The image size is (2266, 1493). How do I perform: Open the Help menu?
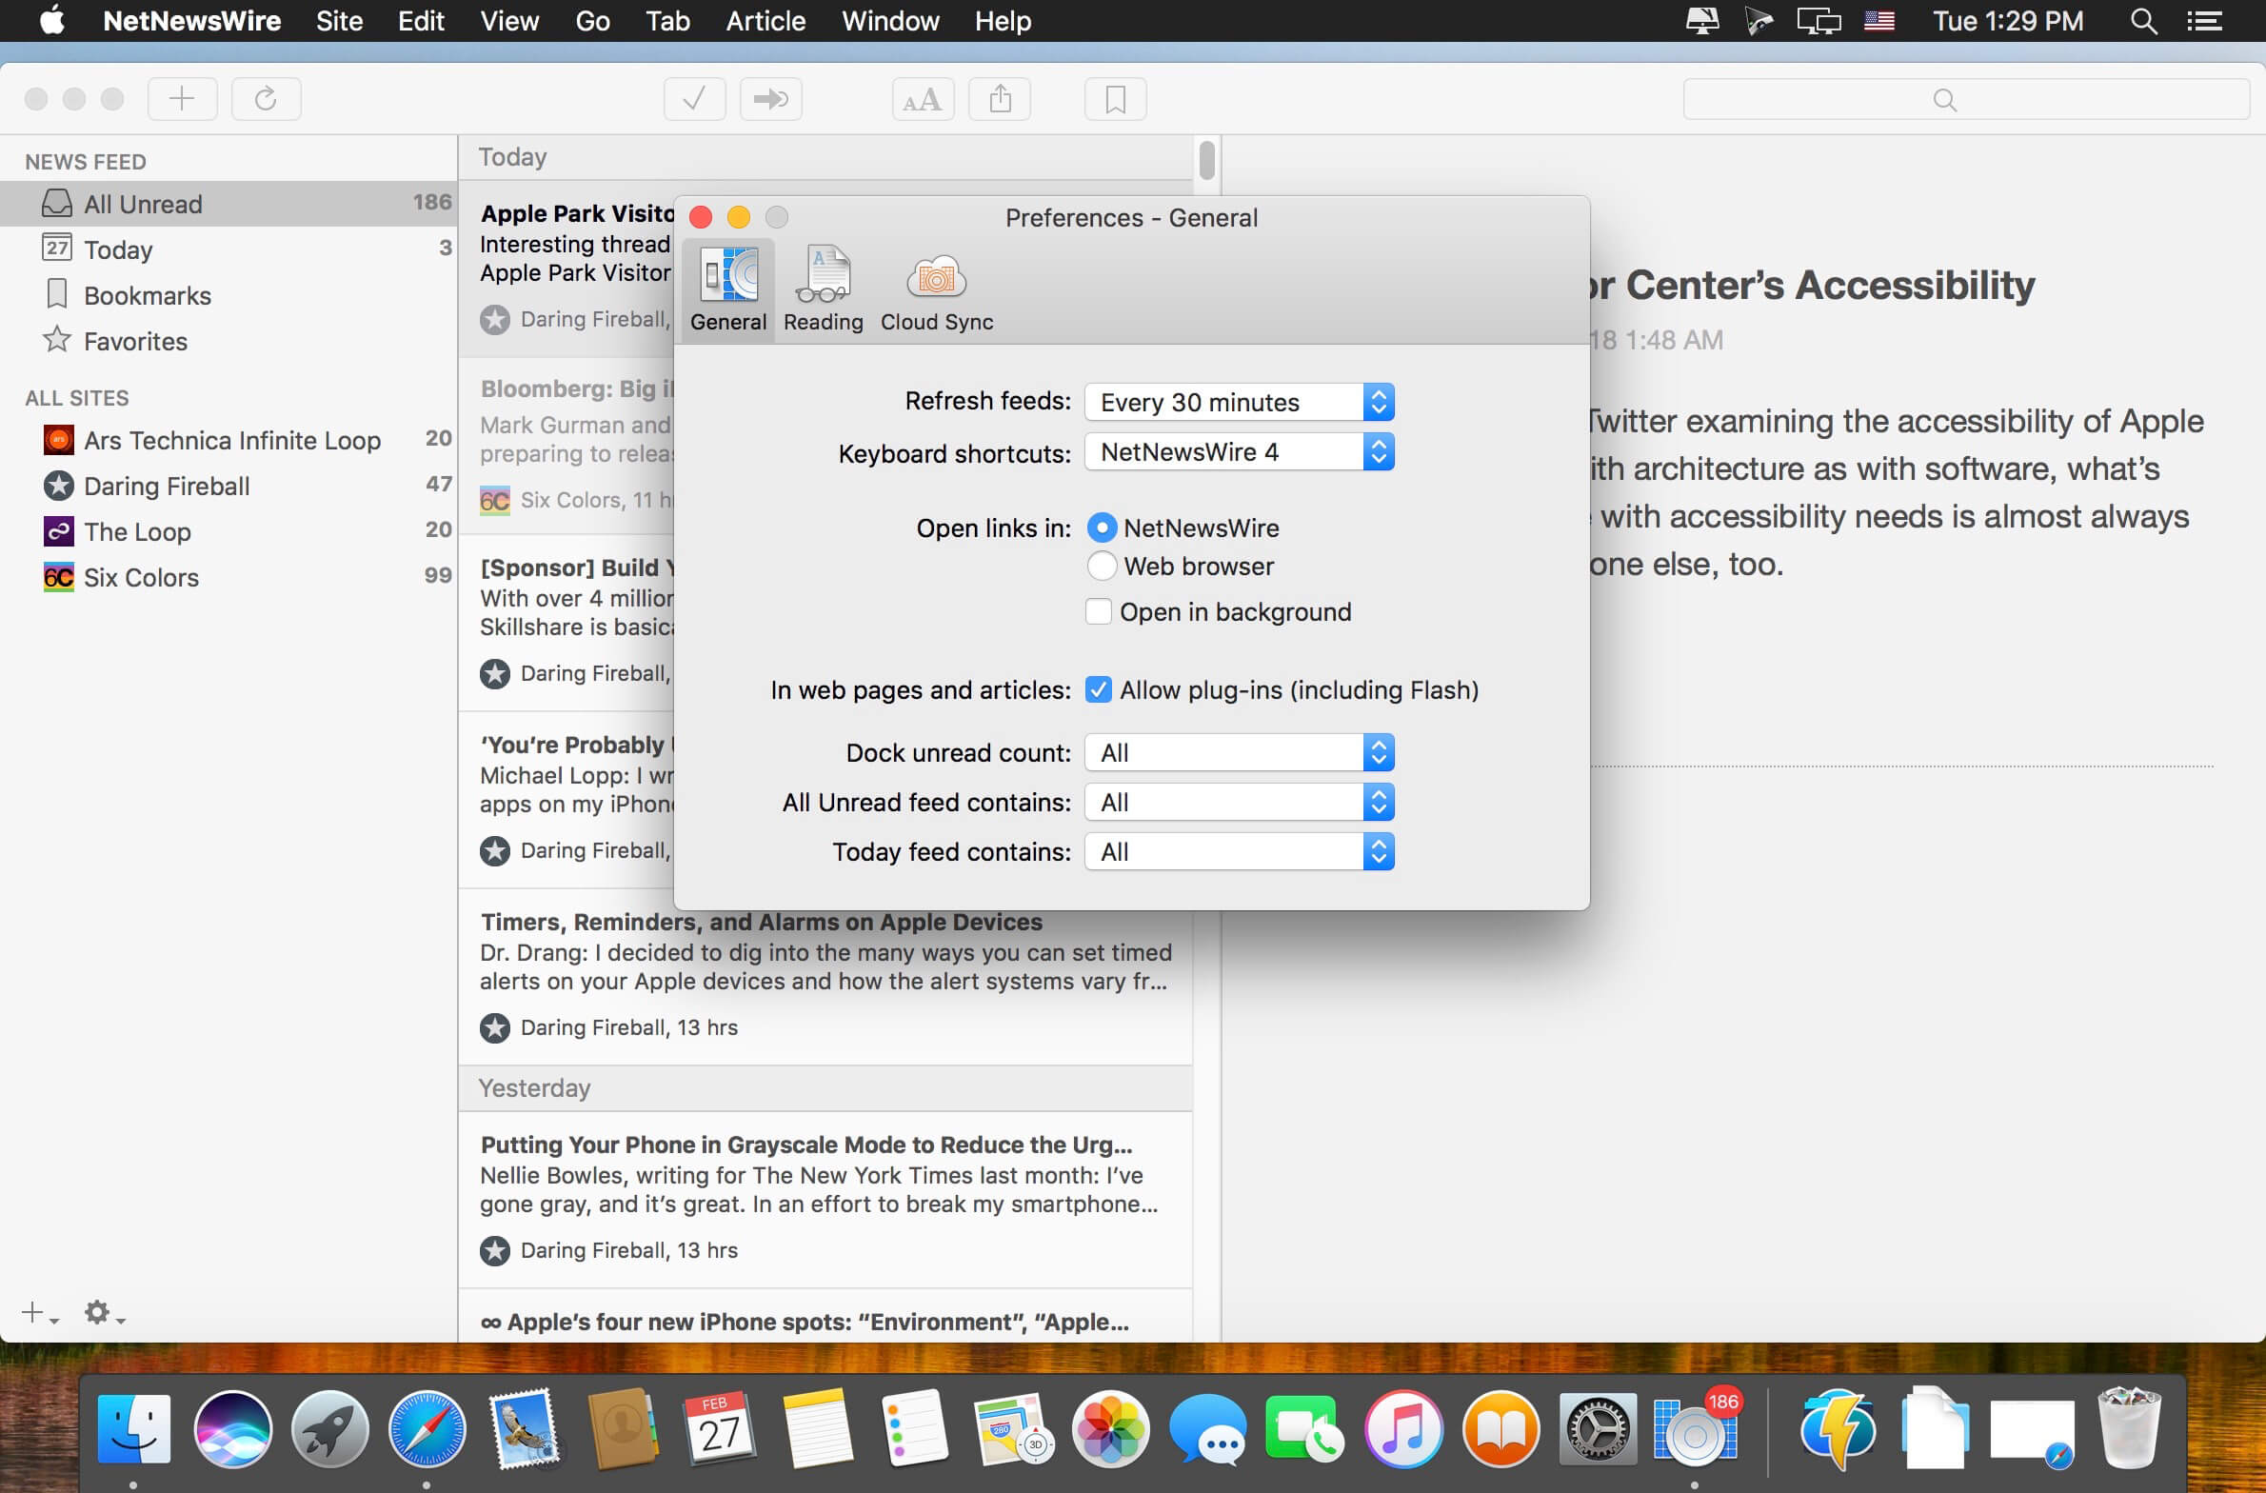pyautogui.click(x=1003, y=21)
